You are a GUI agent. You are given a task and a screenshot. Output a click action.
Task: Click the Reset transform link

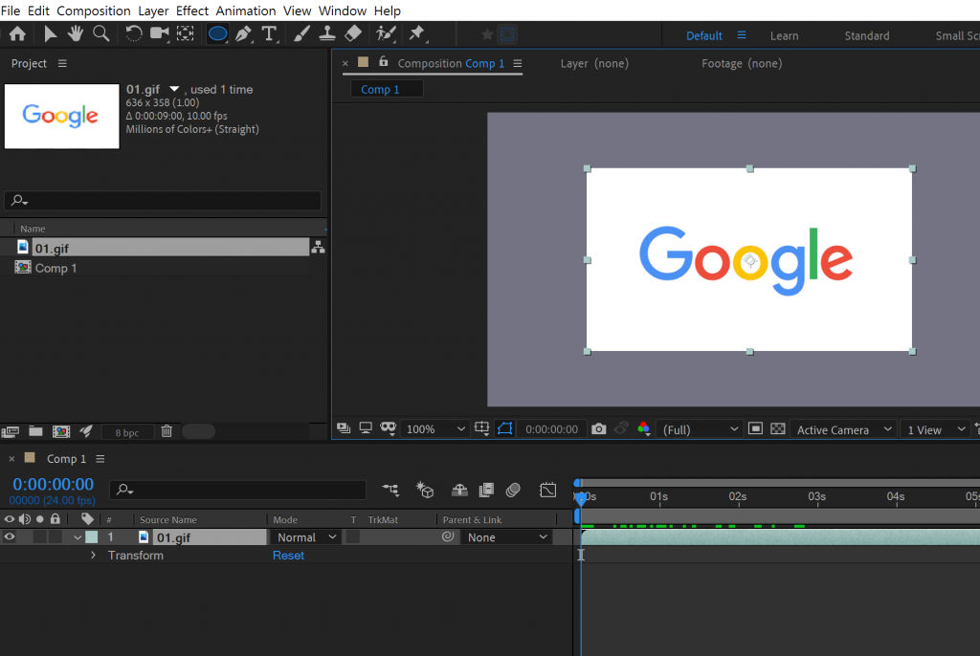point(288,556)
